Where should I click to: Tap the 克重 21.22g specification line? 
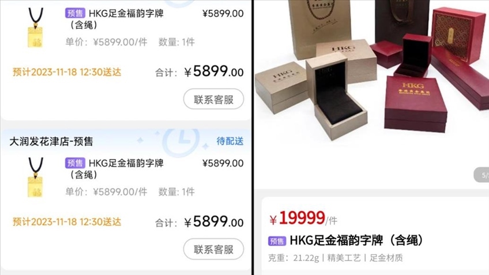tap(336, 258)
